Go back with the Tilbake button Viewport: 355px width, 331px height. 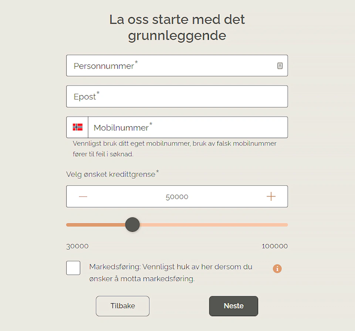pos(122,306)
